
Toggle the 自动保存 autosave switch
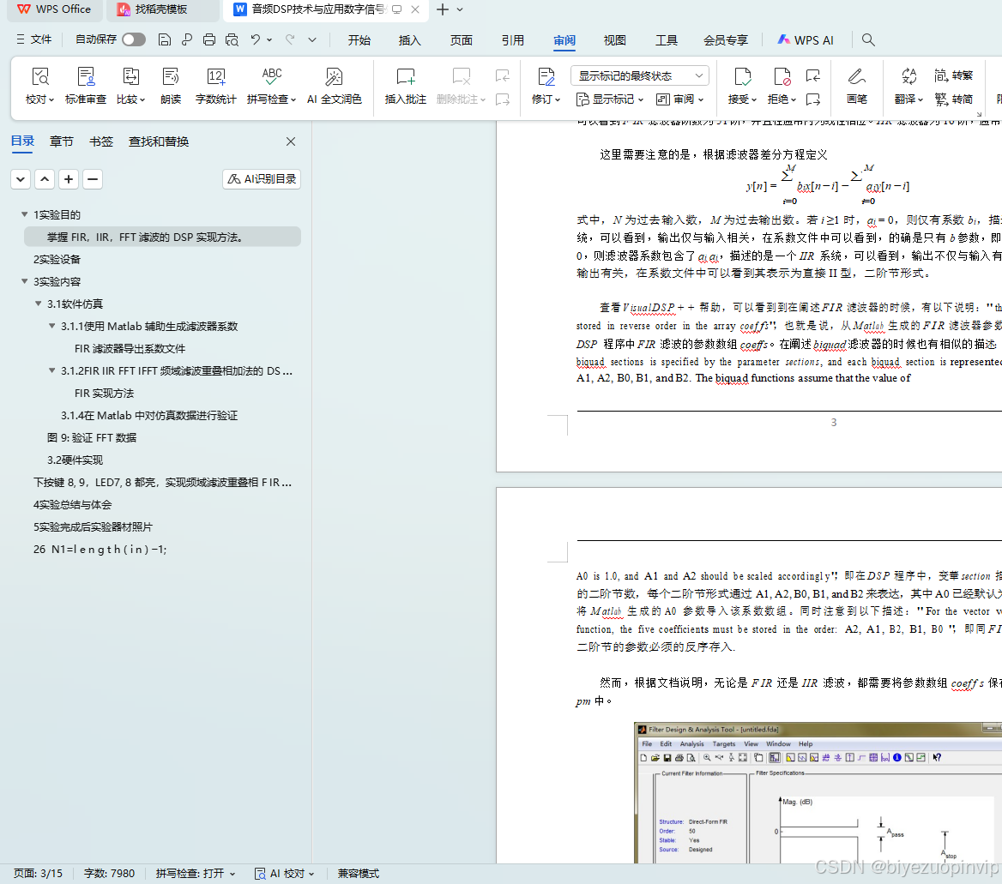click(x=134, y=39)
